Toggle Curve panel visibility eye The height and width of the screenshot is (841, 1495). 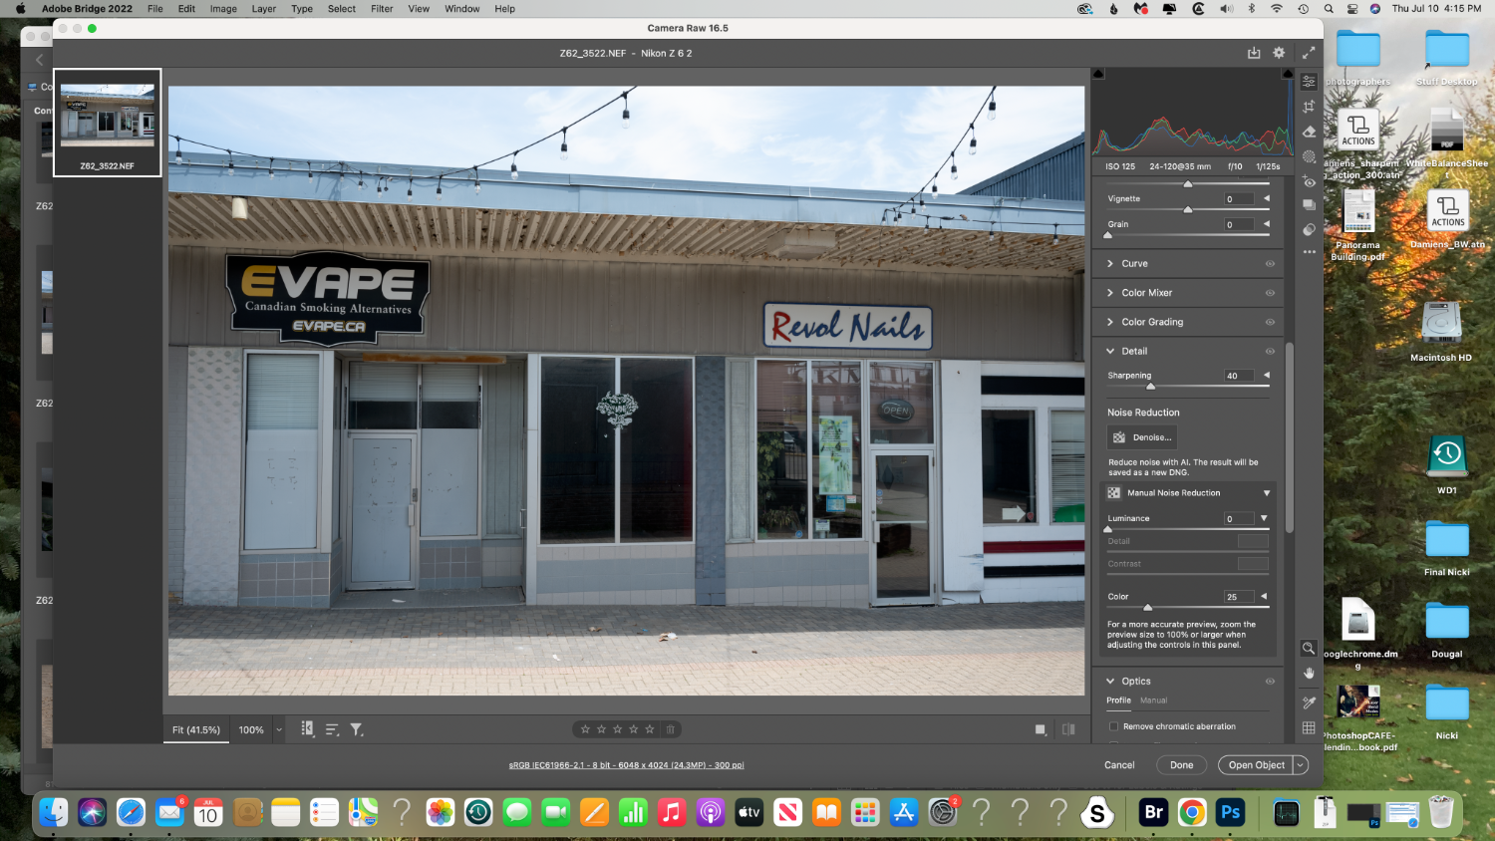click(1270, 264)
